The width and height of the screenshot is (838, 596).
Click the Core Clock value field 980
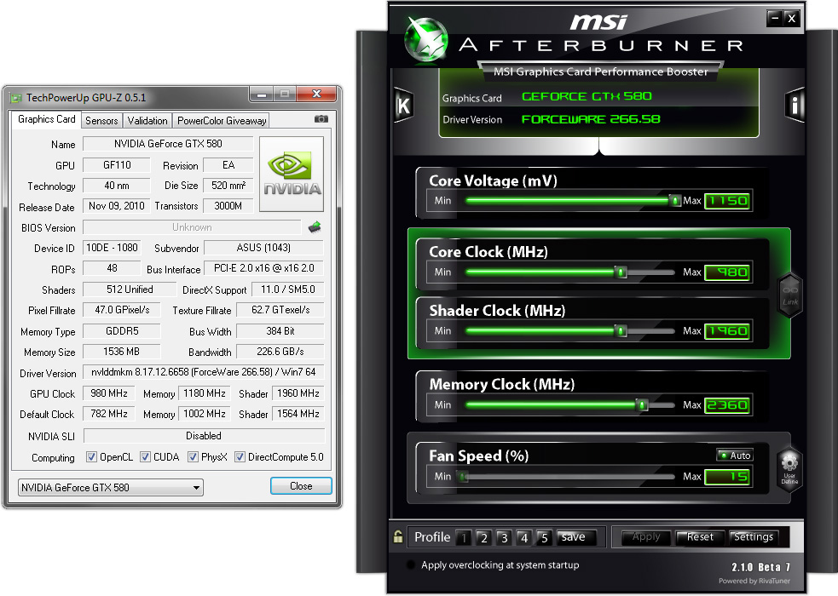click(728, 272)
